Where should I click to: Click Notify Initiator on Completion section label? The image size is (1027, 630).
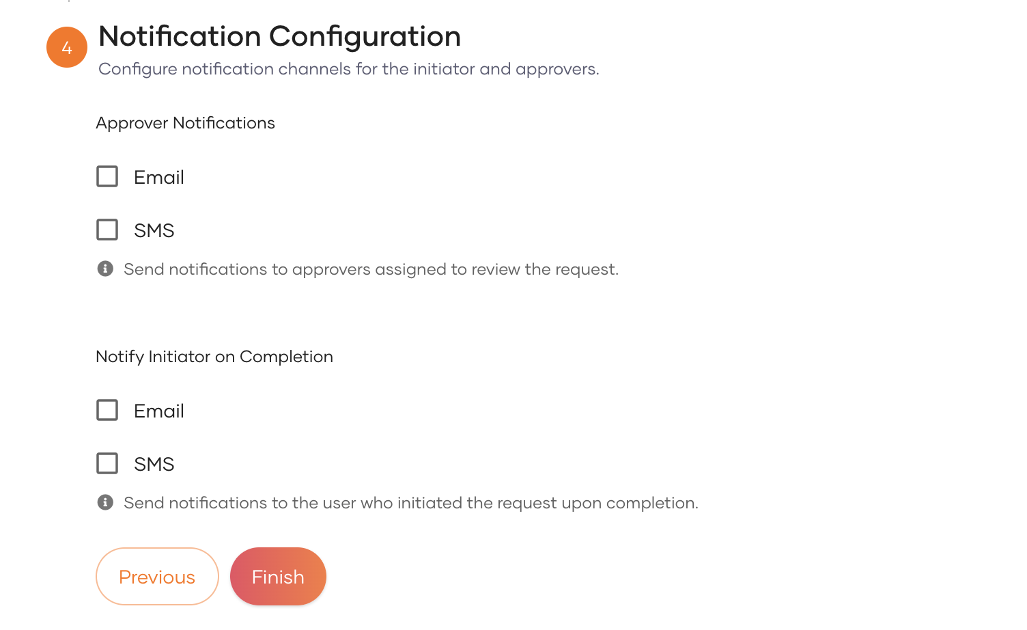pos(214,357)
